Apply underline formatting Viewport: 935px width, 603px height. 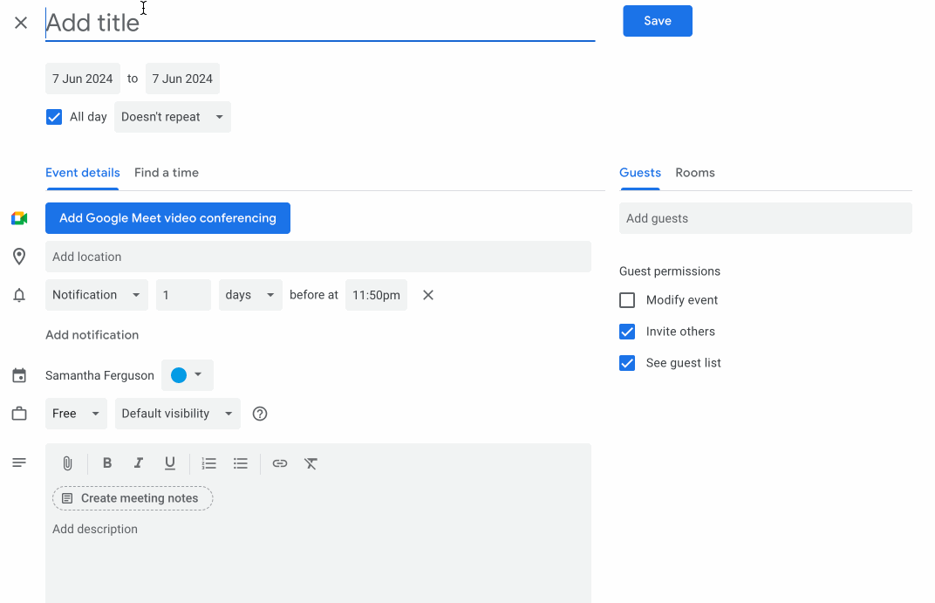coord(170,463)
